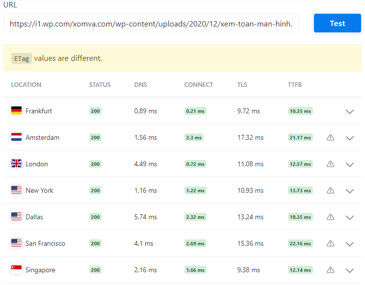365x285 pixels.
Task: Expand the Frankfurt result details
Action: click(350, 111)
